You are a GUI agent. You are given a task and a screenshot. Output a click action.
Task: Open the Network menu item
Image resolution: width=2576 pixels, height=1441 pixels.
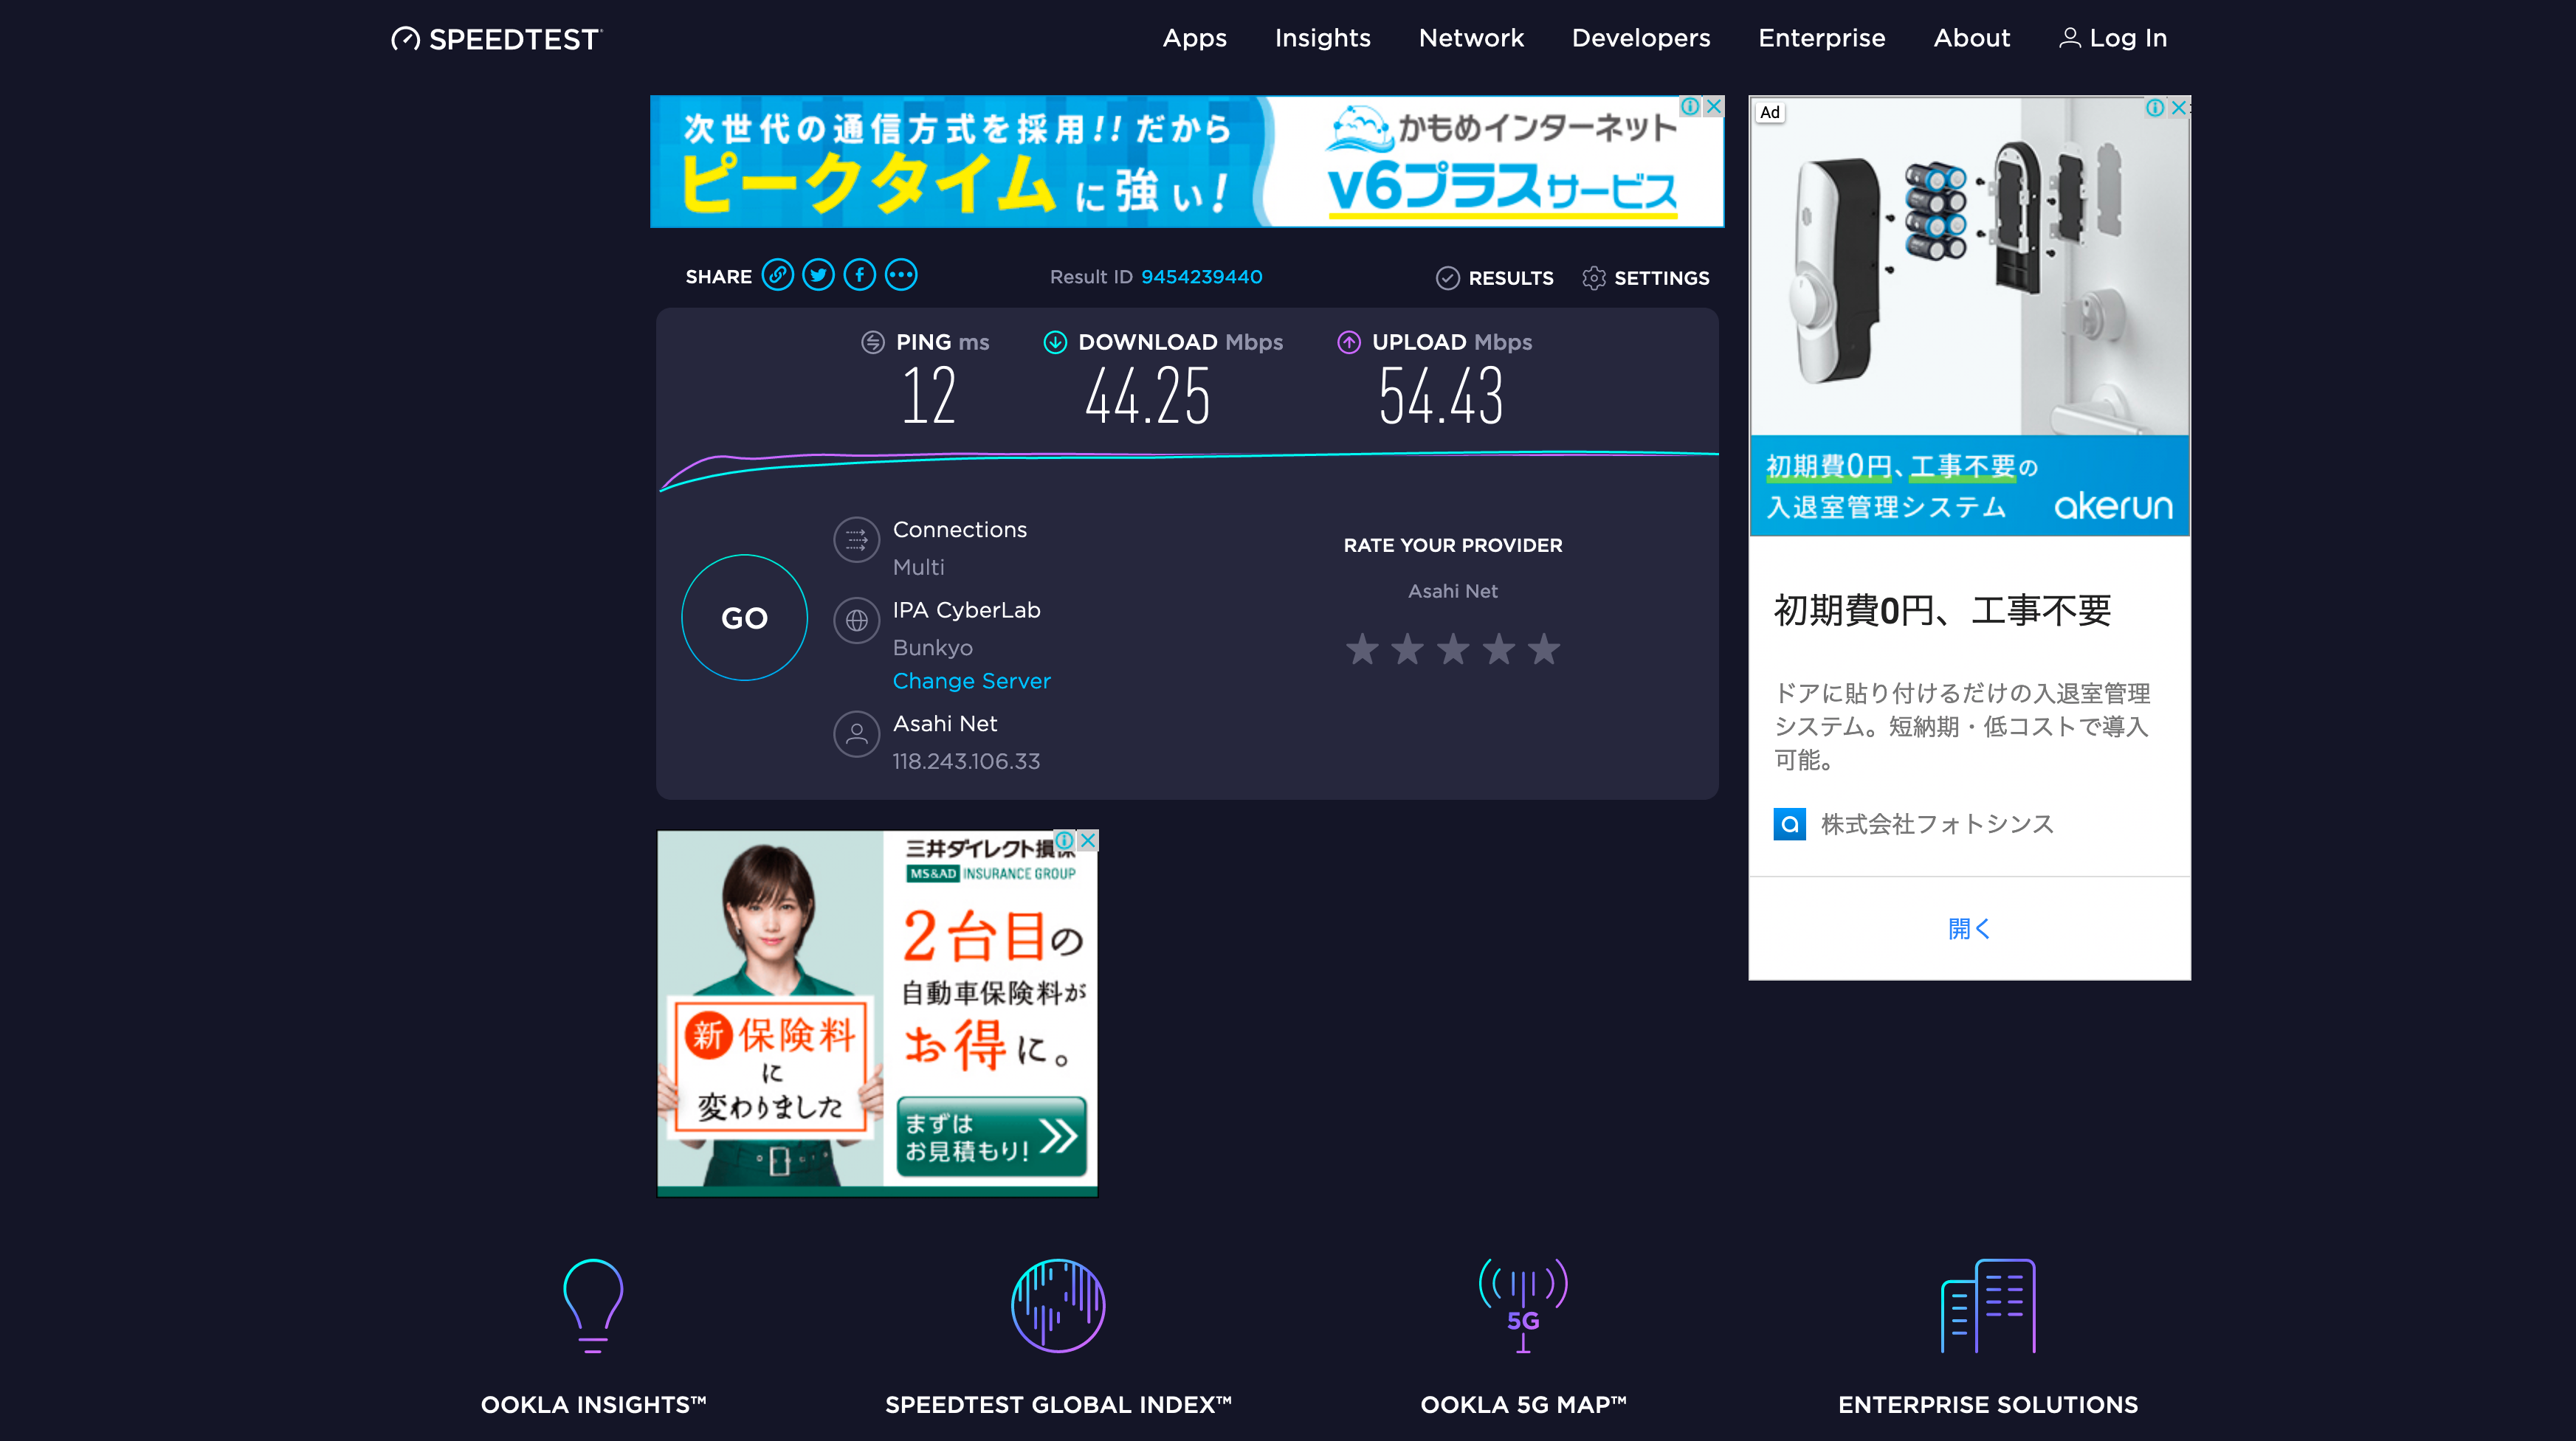[1471, 38]
